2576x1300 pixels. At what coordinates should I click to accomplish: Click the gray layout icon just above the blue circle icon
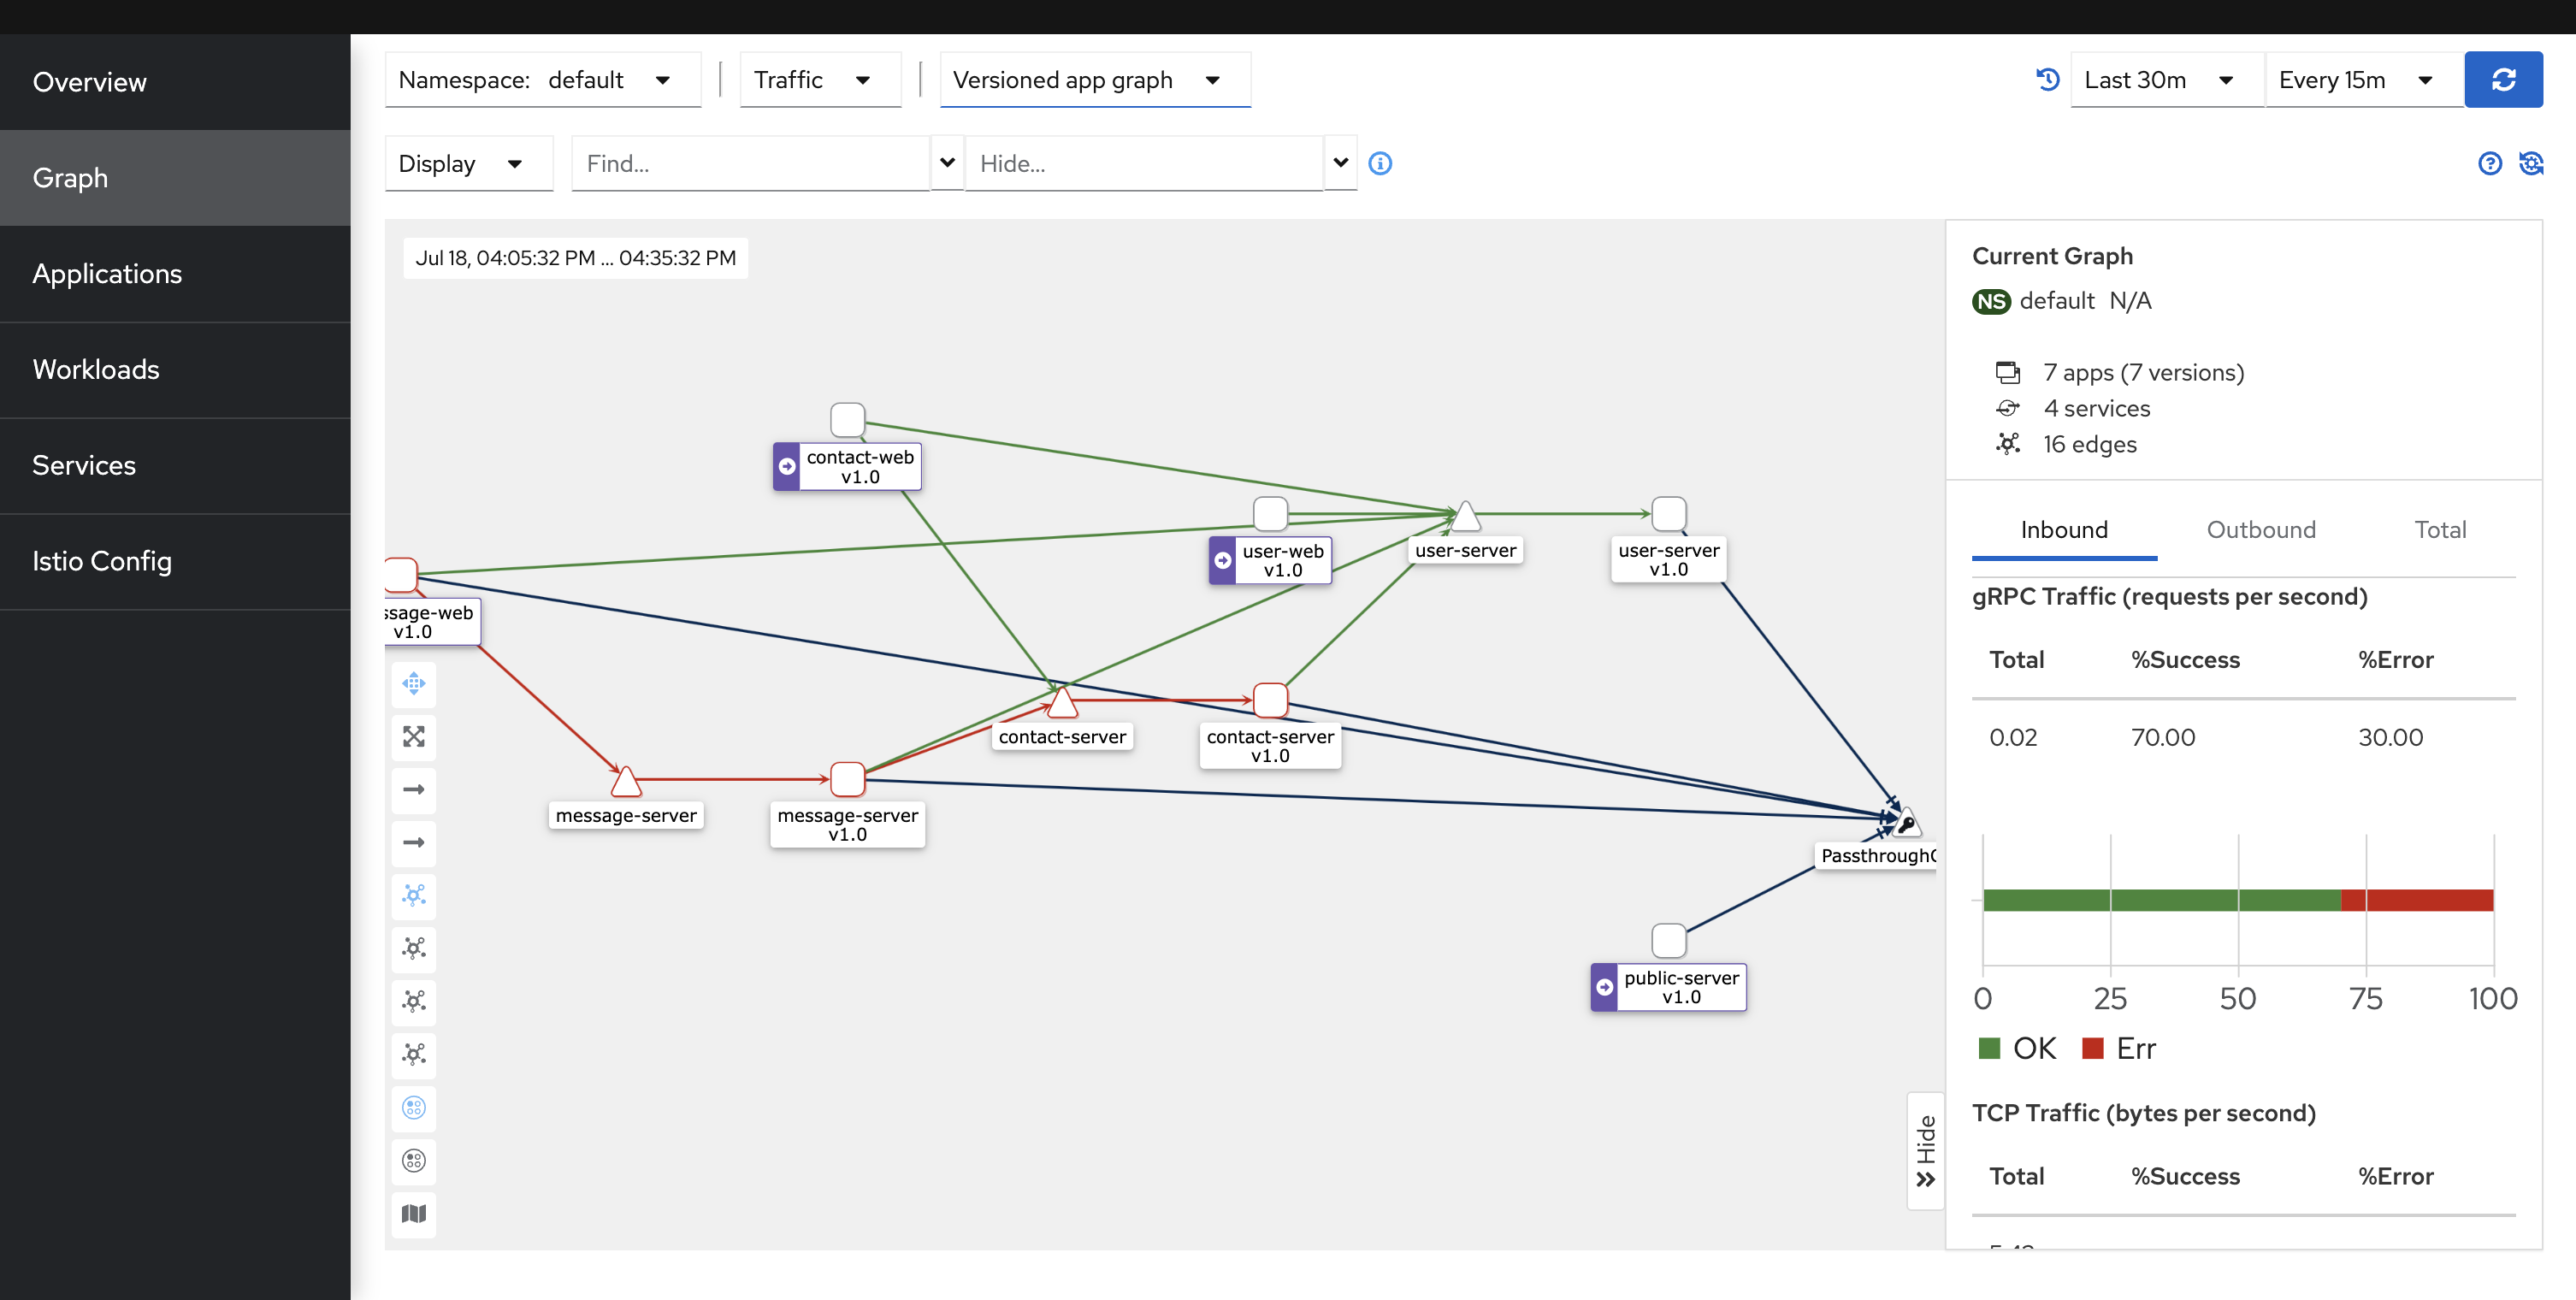coord(414,1054)
